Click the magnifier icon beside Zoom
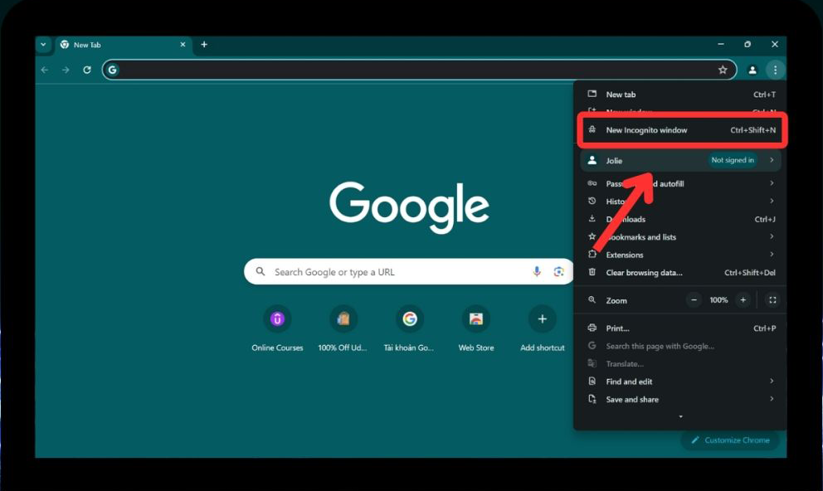The width and height of the screenshot is (823, 491). (x=592, y=300)
